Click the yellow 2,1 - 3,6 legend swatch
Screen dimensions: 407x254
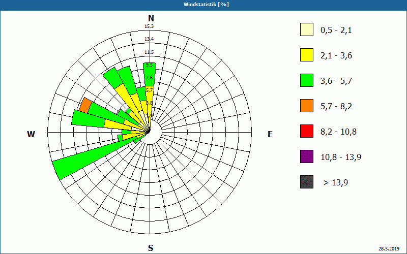(x=307, y=55)
